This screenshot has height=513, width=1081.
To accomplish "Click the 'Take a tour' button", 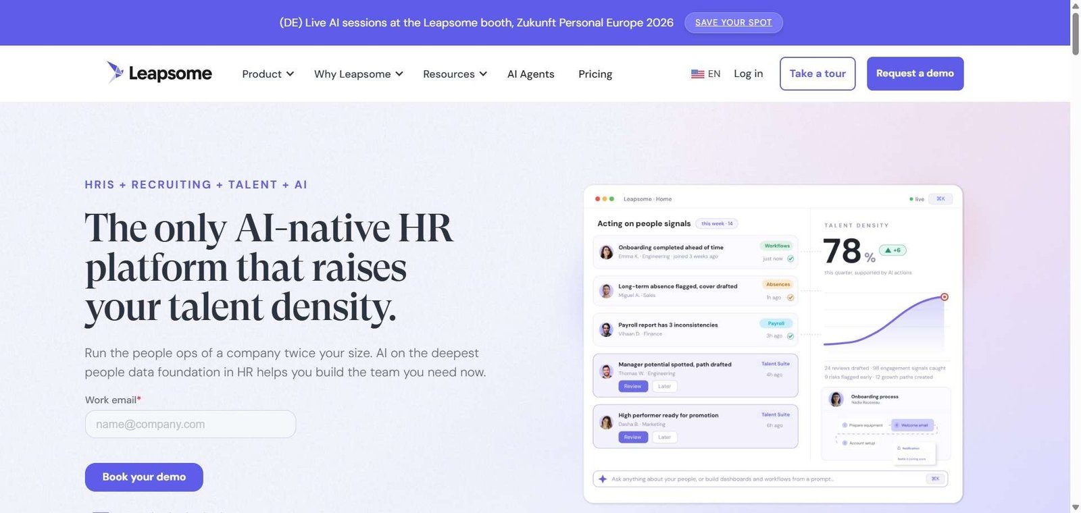I will pos(818,74).
